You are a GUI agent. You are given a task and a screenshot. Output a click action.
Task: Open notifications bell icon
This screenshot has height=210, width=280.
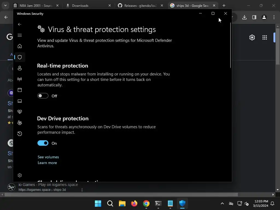pyautogui.click(x=273, y=203)
